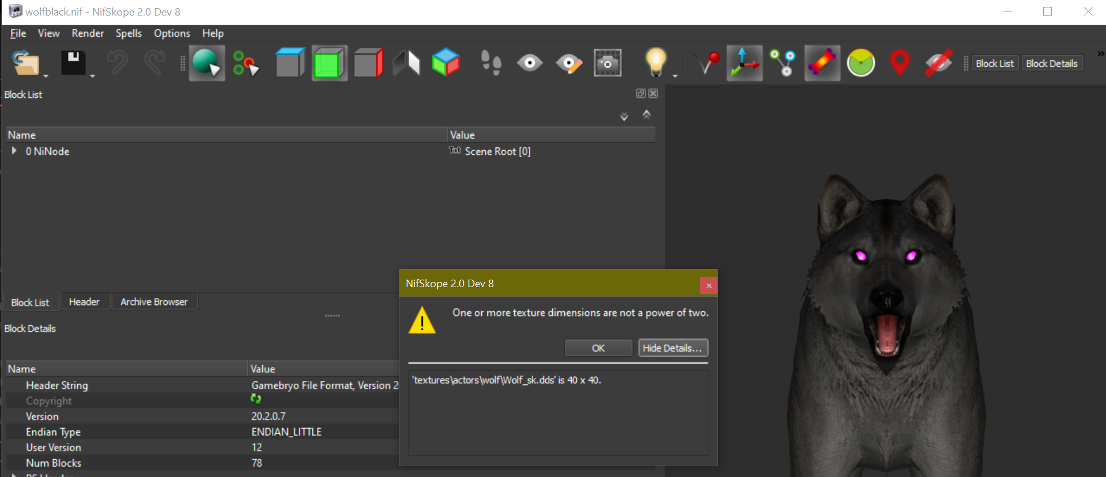The height and width of the screenshot is (477, 1106).
Task: Toggle the Select Object sphere tool
Action: click(x=207, y=63)
